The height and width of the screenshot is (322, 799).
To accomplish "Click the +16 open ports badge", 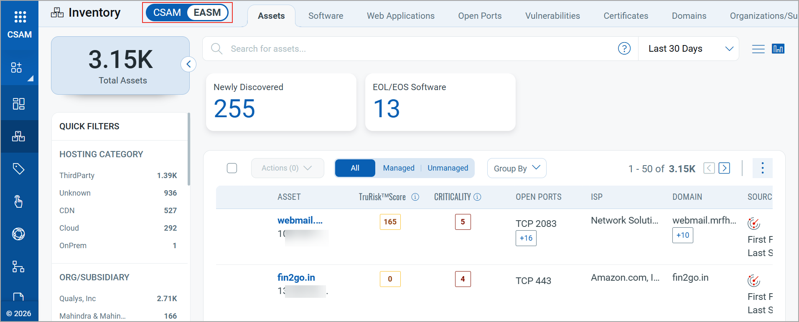I will tap(526, 238).
